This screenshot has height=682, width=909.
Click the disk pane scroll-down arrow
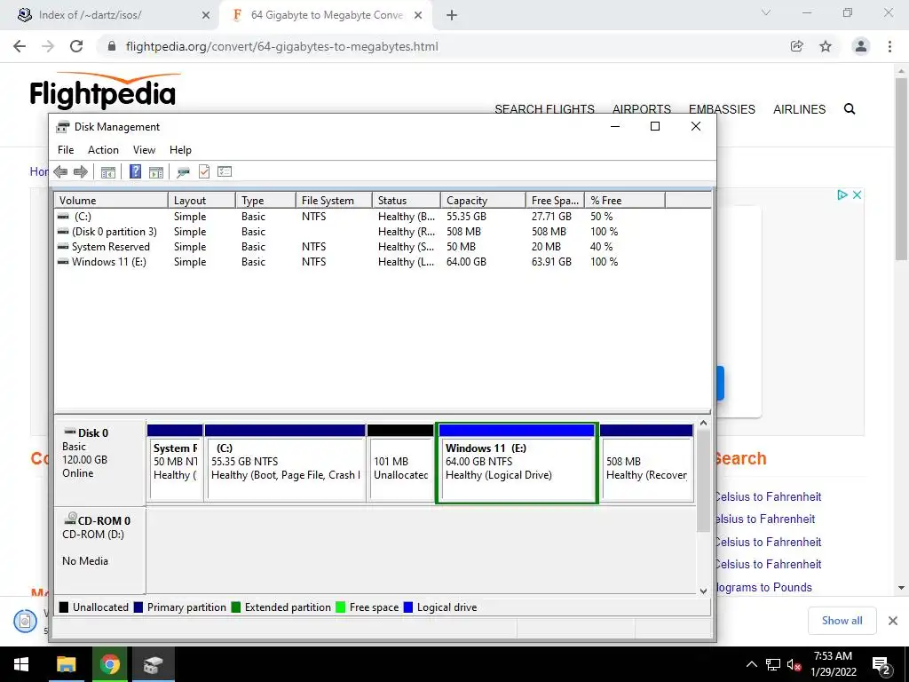pos(703,591)
